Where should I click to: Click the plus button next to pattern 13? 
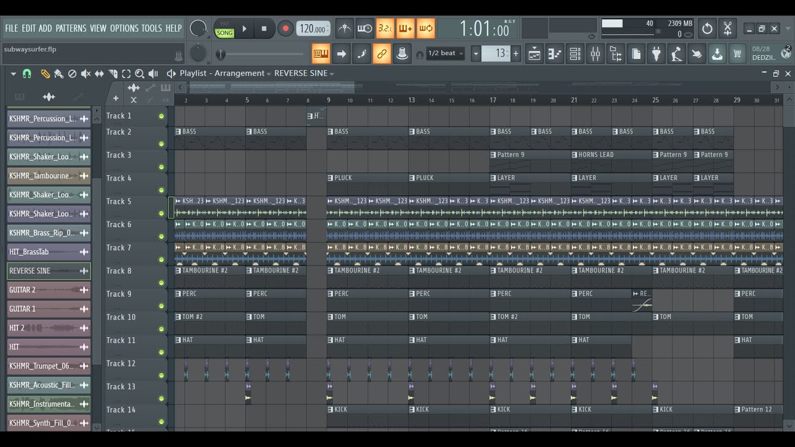(516, 54)
